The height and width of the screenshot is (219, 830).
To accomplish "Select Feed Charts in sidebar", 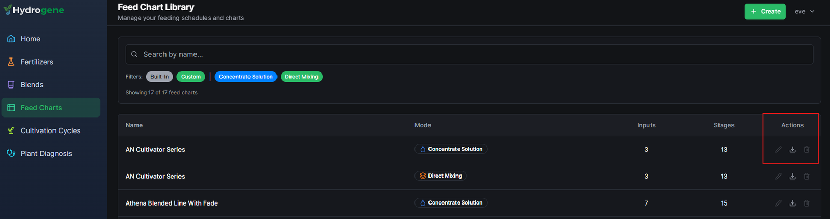I will click(51, 108).
